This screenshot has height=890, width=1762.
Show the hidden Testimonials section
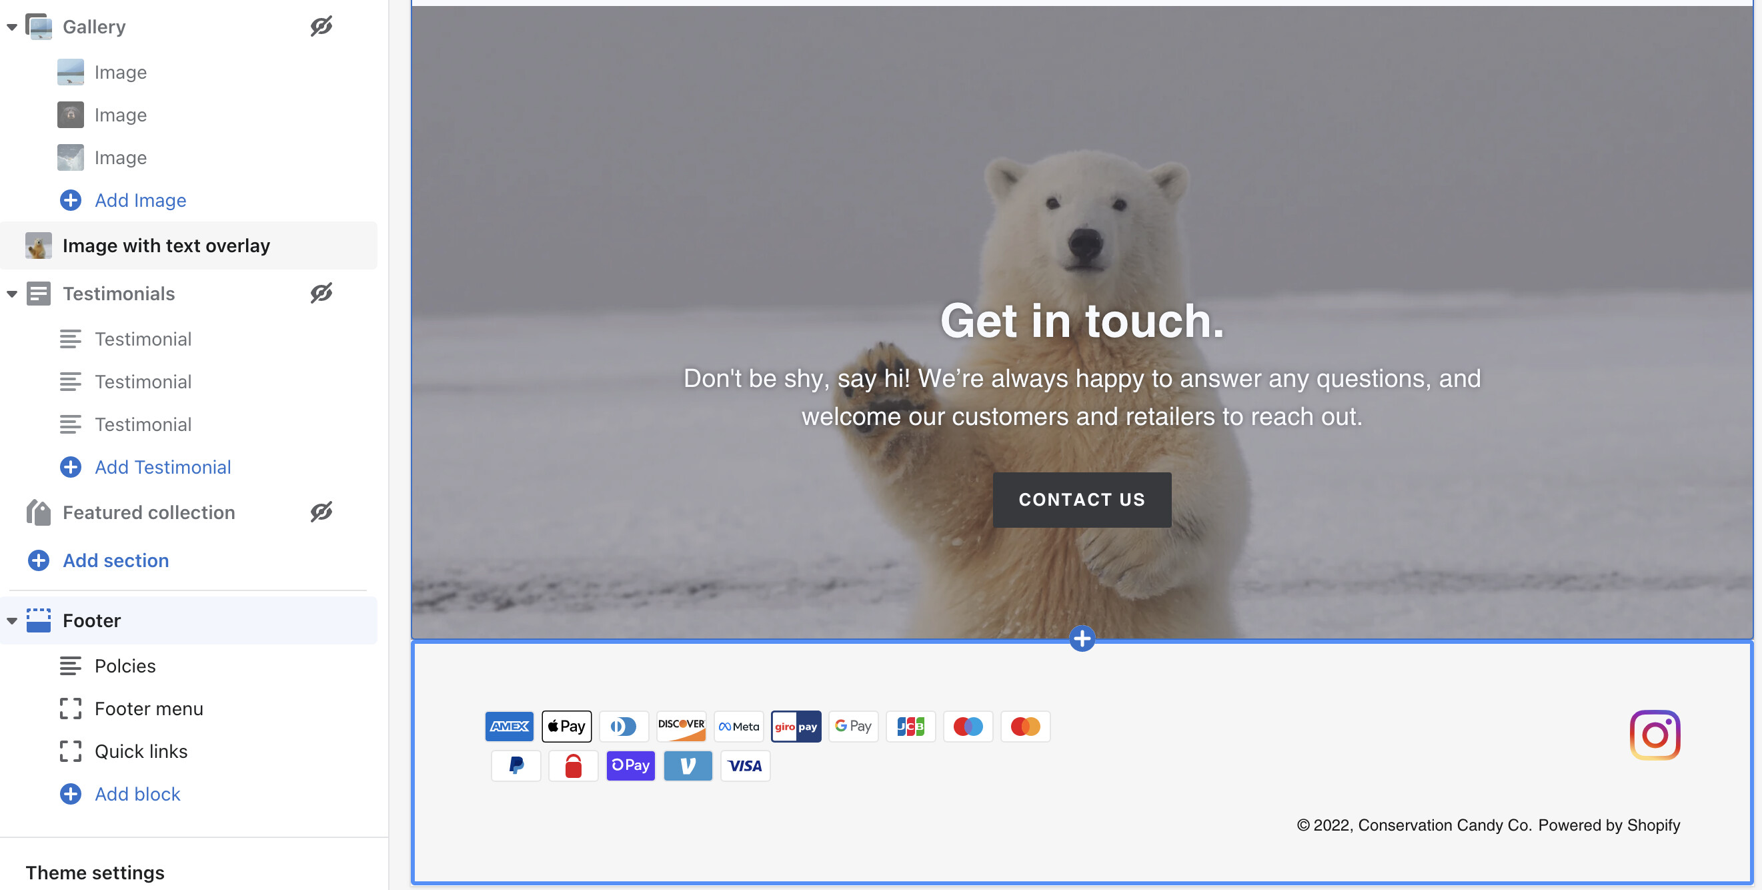[321, 294]
